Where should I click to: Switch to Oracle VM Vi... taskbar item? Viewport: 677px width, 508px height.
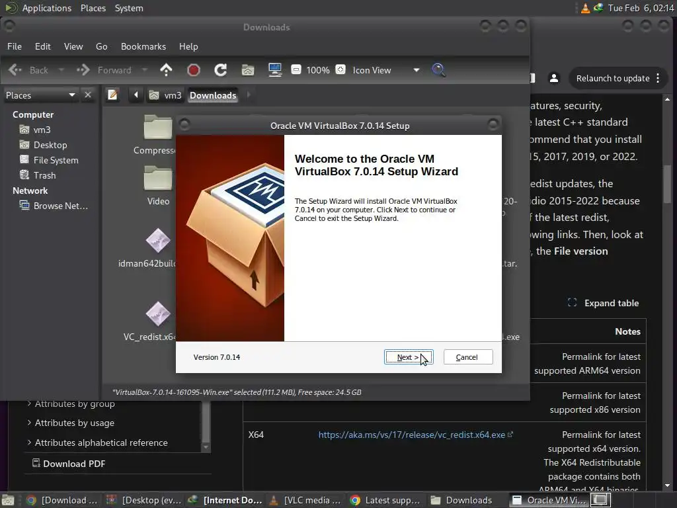click(549, 500)
